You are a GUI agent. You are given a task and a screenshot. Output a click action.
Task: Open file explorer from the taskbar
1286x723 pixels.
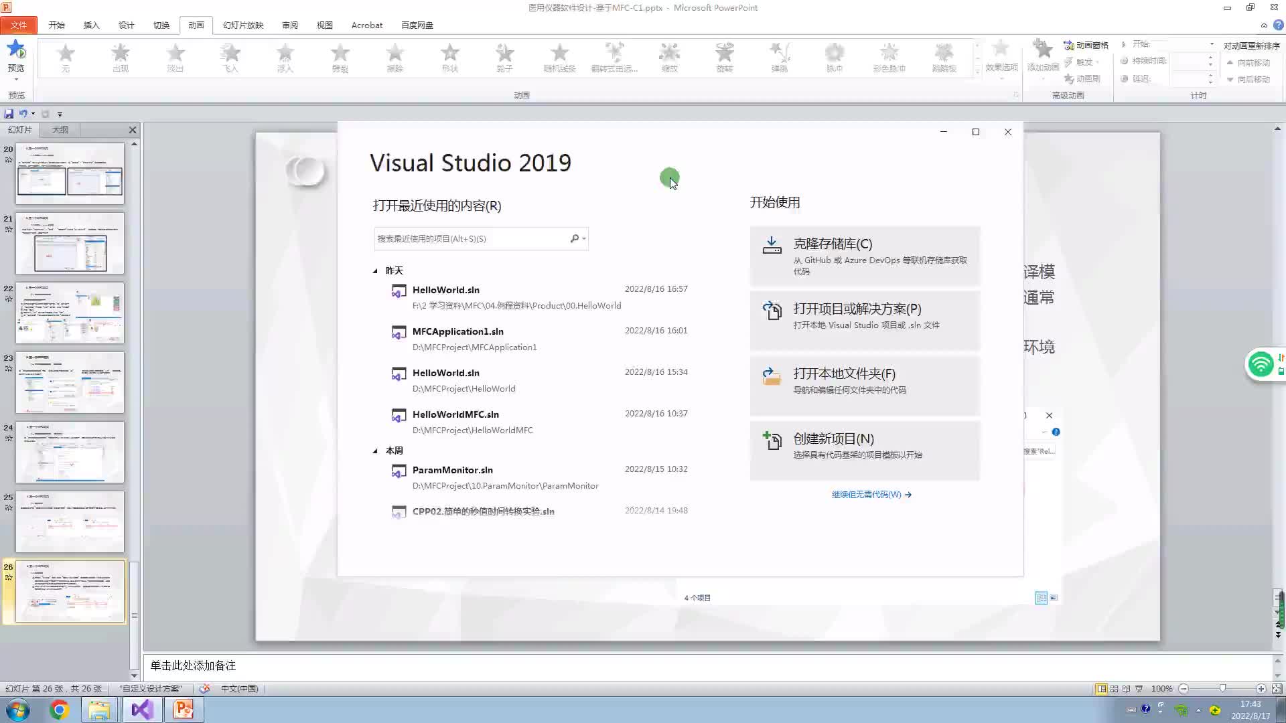point(99,710)
